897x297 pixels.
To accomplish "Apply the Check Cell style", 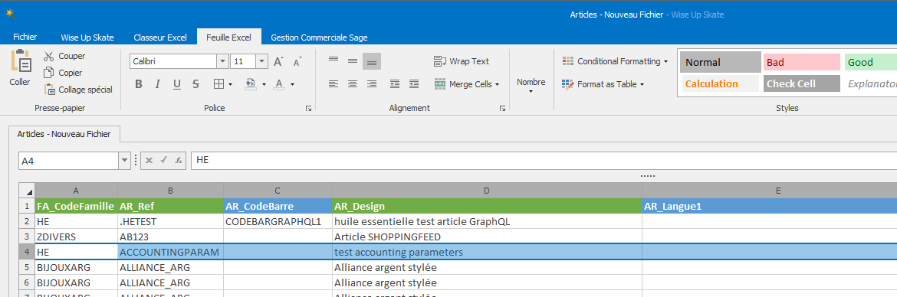I will [801, 84].
